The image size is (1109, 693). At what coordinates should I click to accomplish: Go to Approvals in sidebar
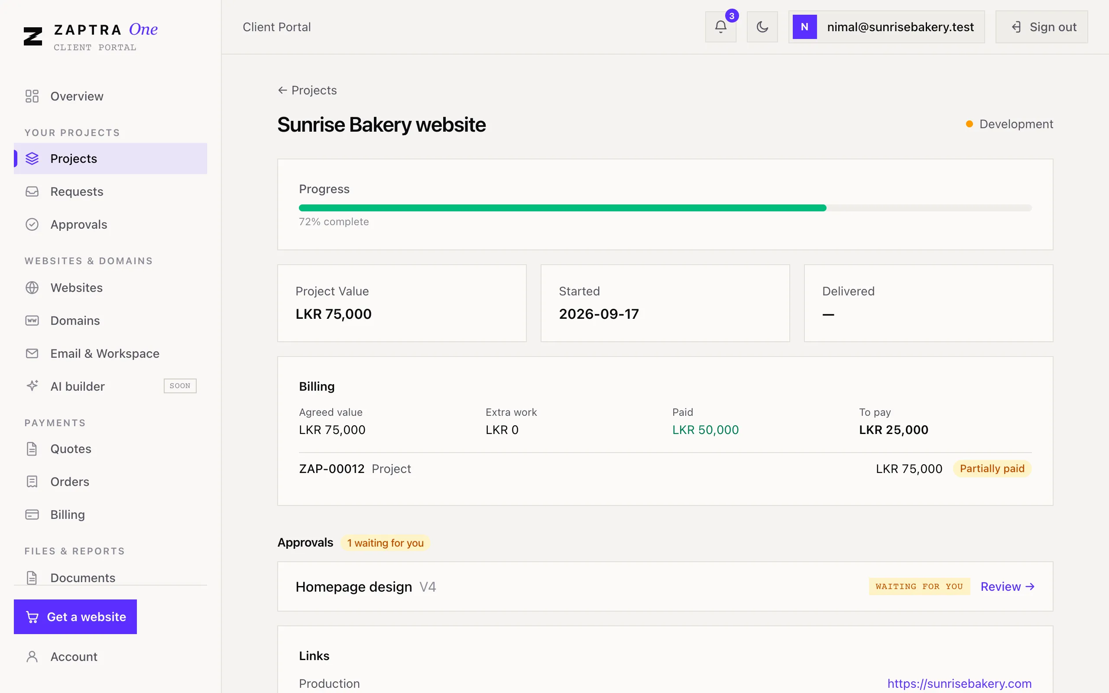pos(110,225)
